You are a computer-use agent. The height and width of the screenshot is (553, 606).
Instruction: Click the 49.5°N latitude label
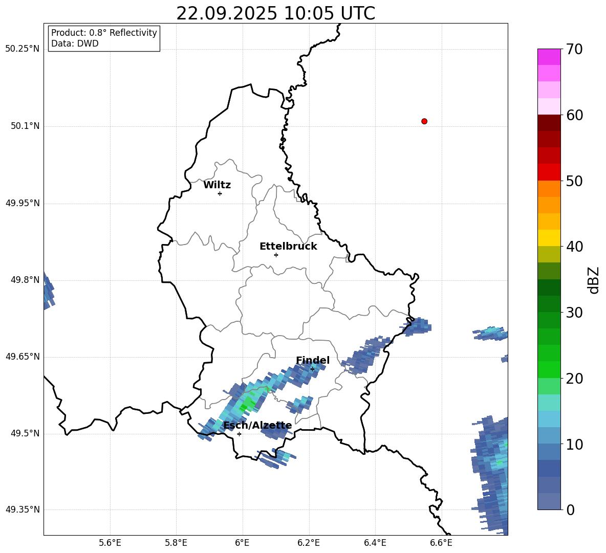(25, 433)
